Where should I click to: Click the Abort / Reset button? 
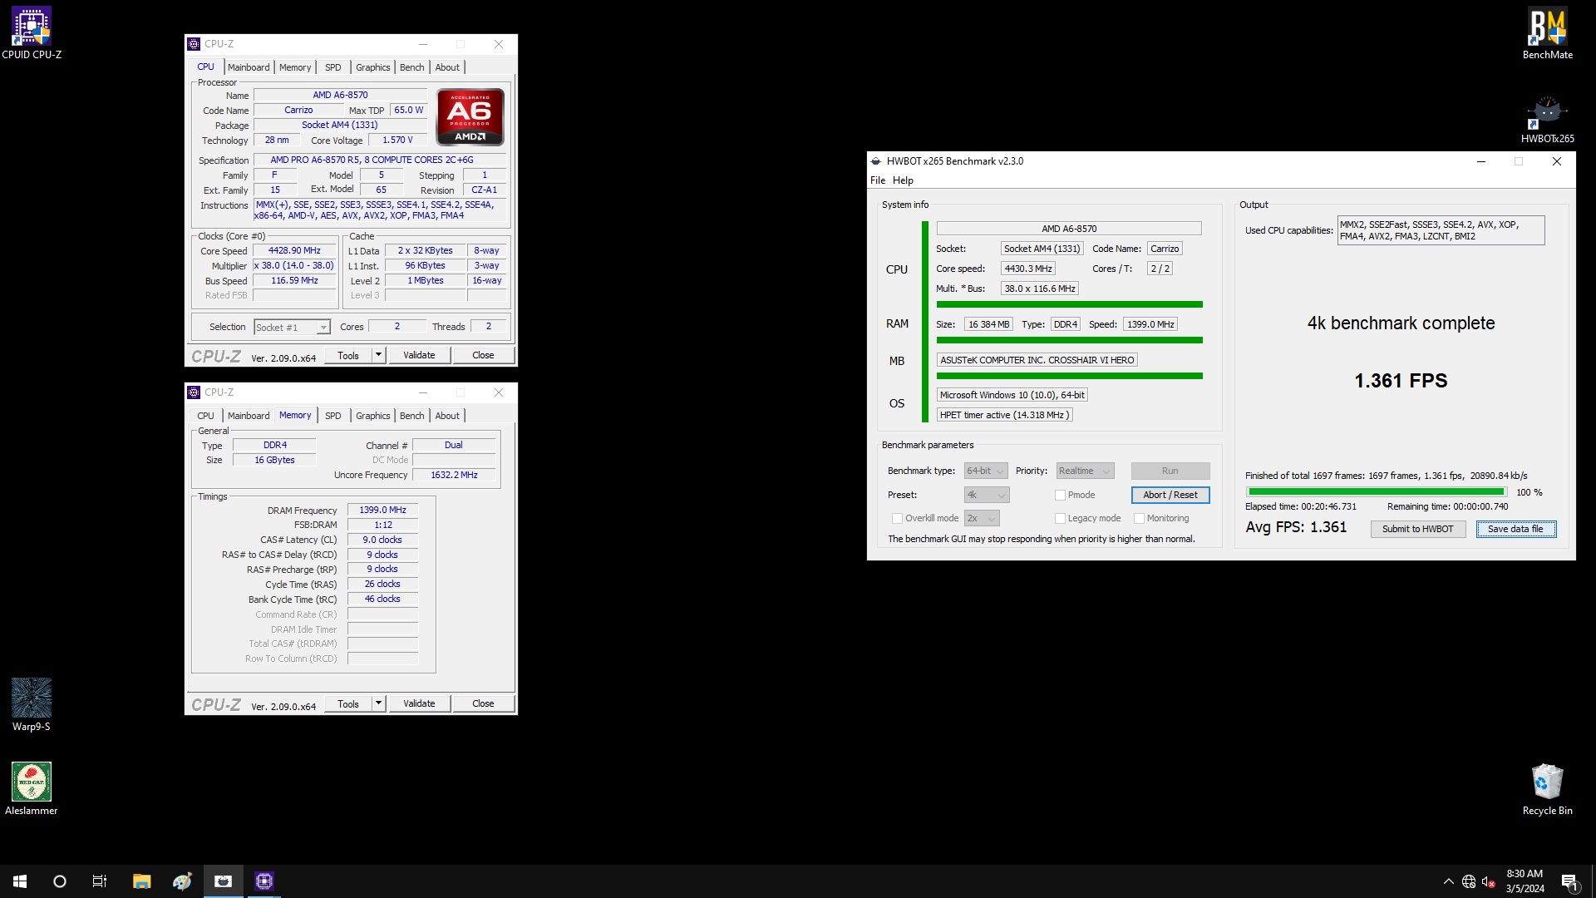tap(1170, 495)
